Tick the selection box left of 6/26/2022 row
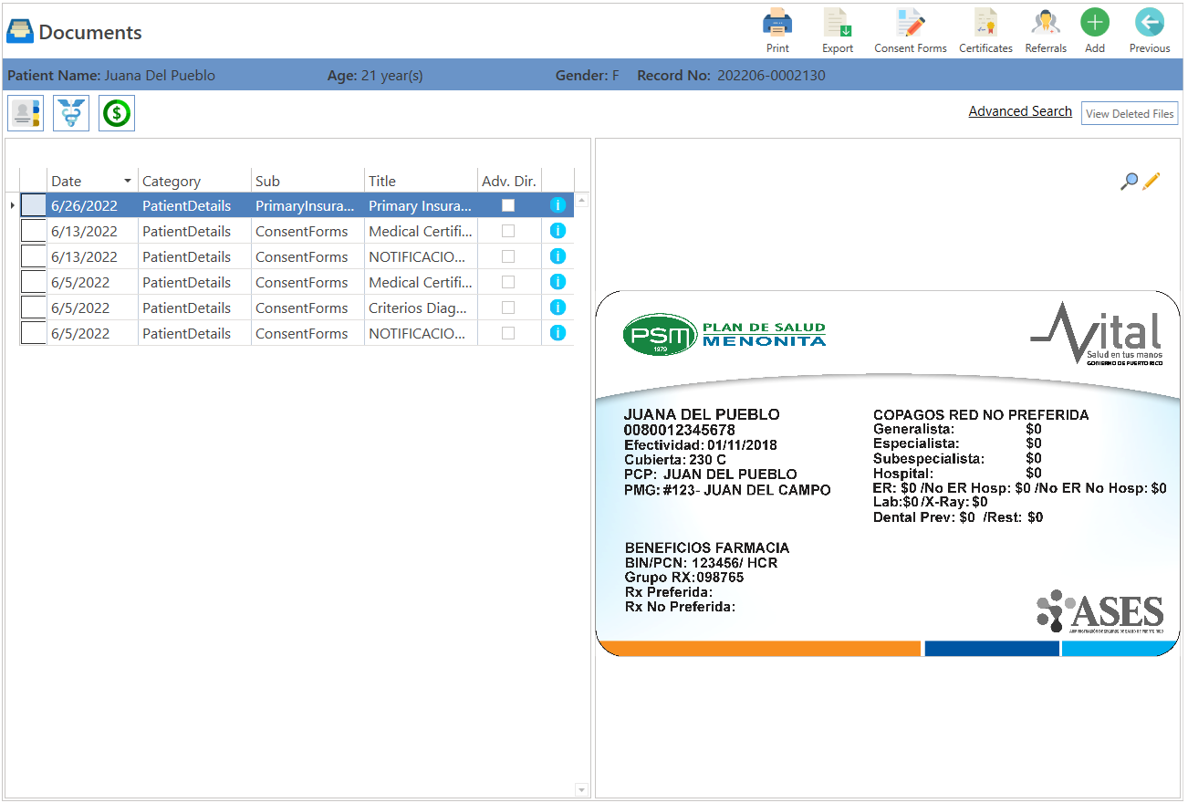1188x803 pixels. [34, 205]
